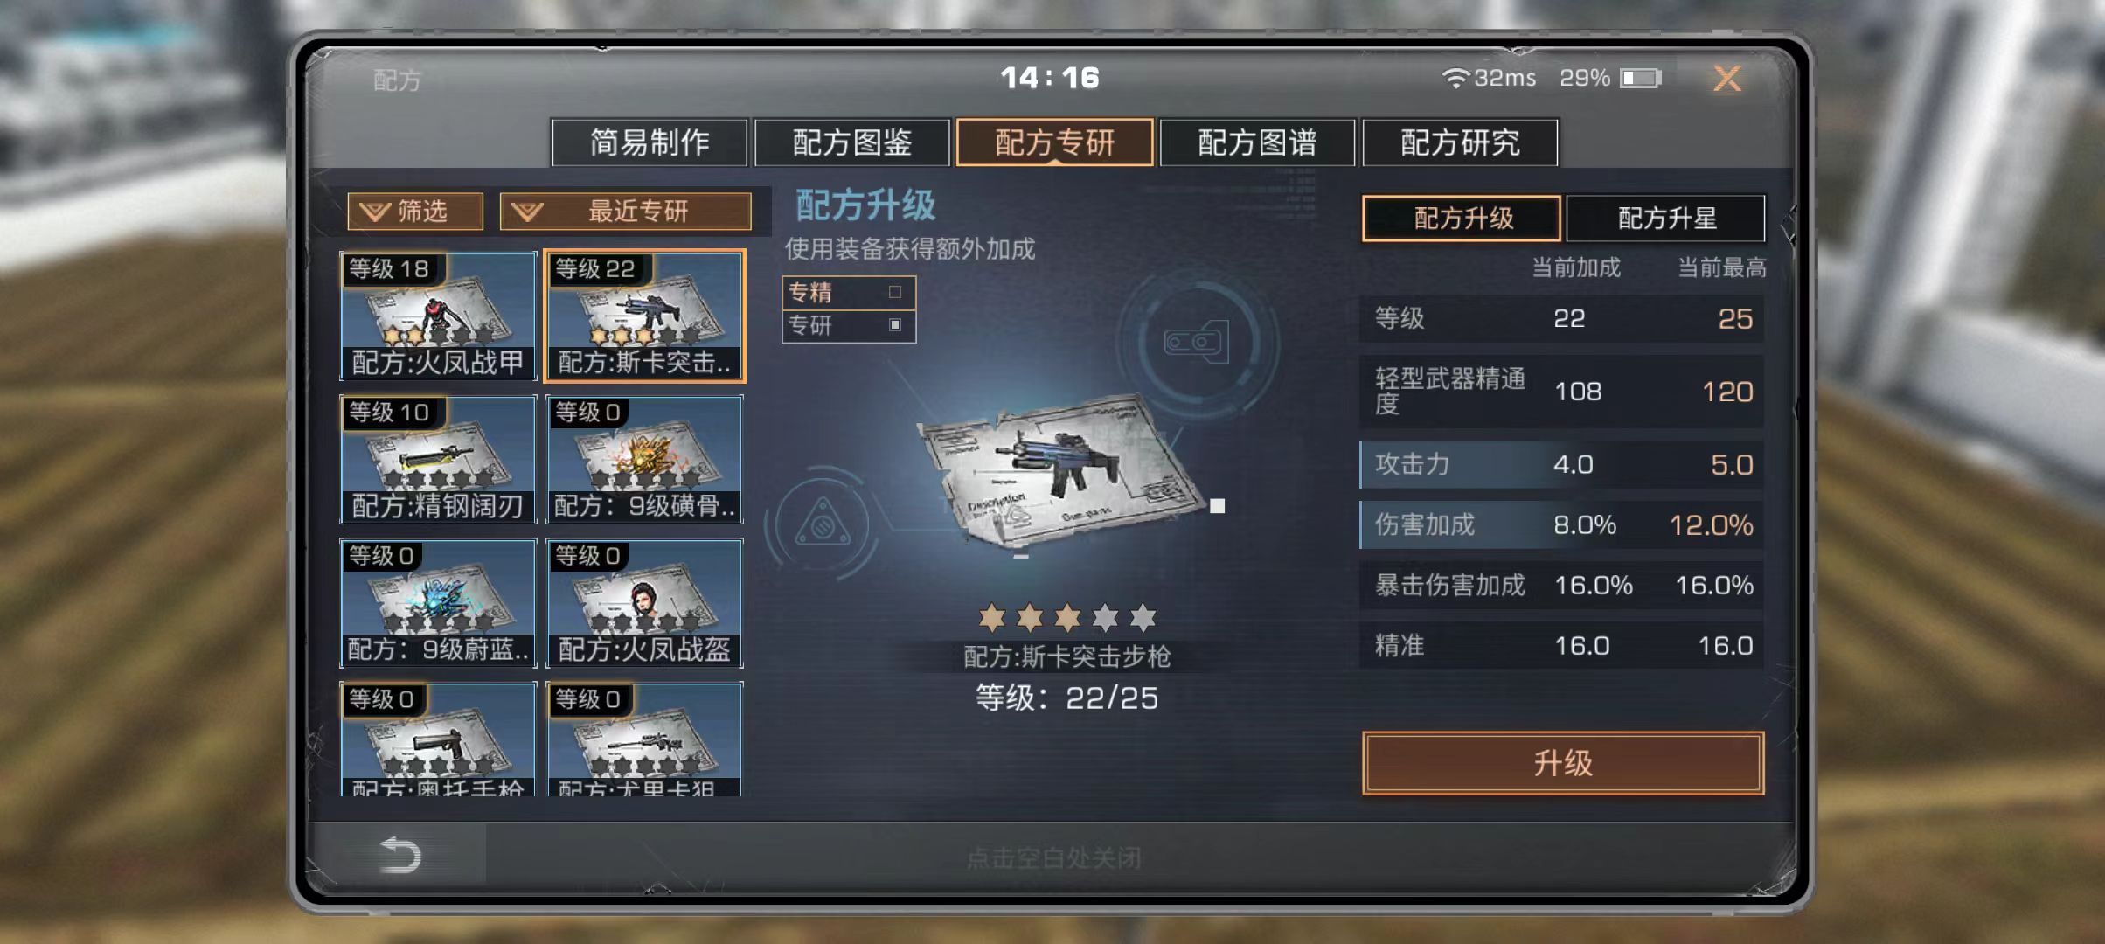The height and width of the screenshot is (944, 2105).
Task: Toggle the 专研 checkbox
Action: point(894,324)
